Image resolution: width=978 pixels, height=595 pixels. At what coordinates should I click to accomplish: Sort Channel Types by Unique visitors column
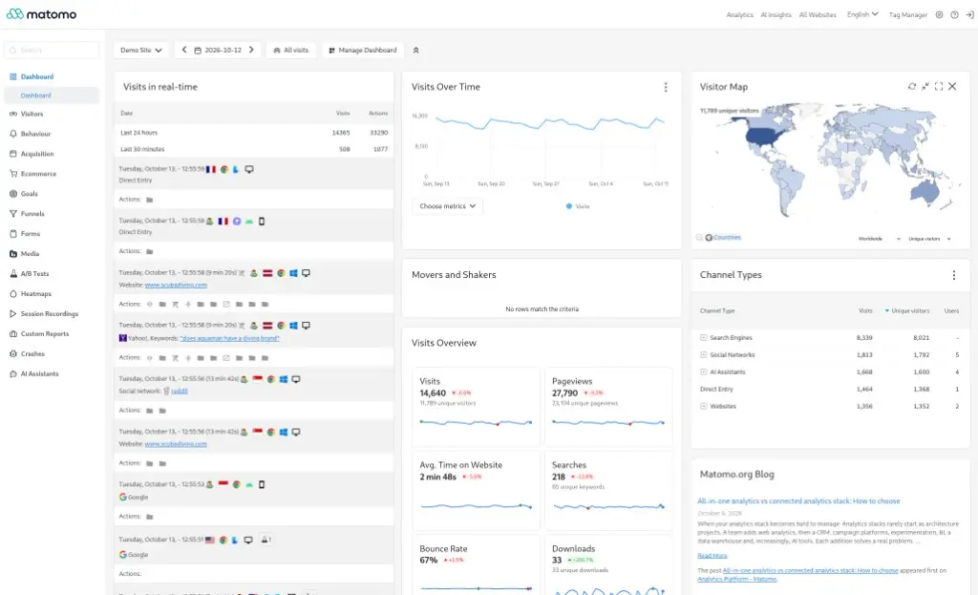pos(907,310)
